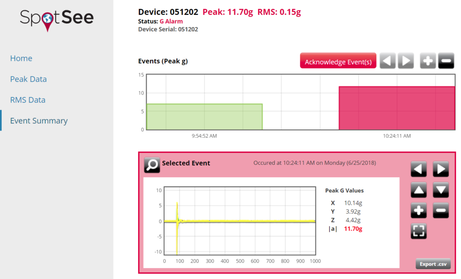Image resolution: width=461 pixels, height=279 pixels.
Task: Click the Device: 051202 title
Action: point(168,12)
